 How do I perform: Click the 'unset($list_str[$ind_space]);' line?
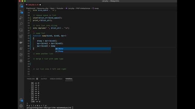click(48, 18)
